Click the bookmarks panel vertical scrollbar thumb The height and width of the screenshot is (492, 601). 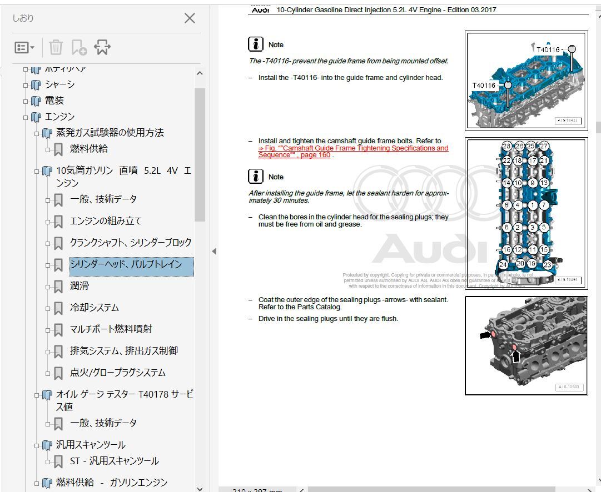pos(200,155)
